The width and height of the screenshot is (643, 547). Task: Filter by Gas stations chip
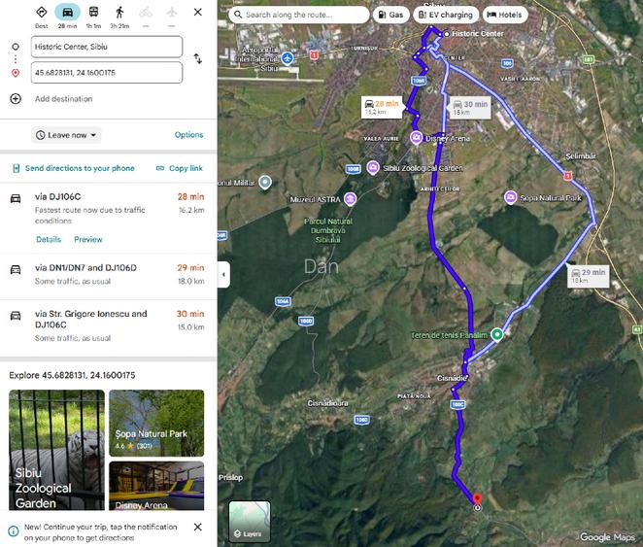coord(391,15)
